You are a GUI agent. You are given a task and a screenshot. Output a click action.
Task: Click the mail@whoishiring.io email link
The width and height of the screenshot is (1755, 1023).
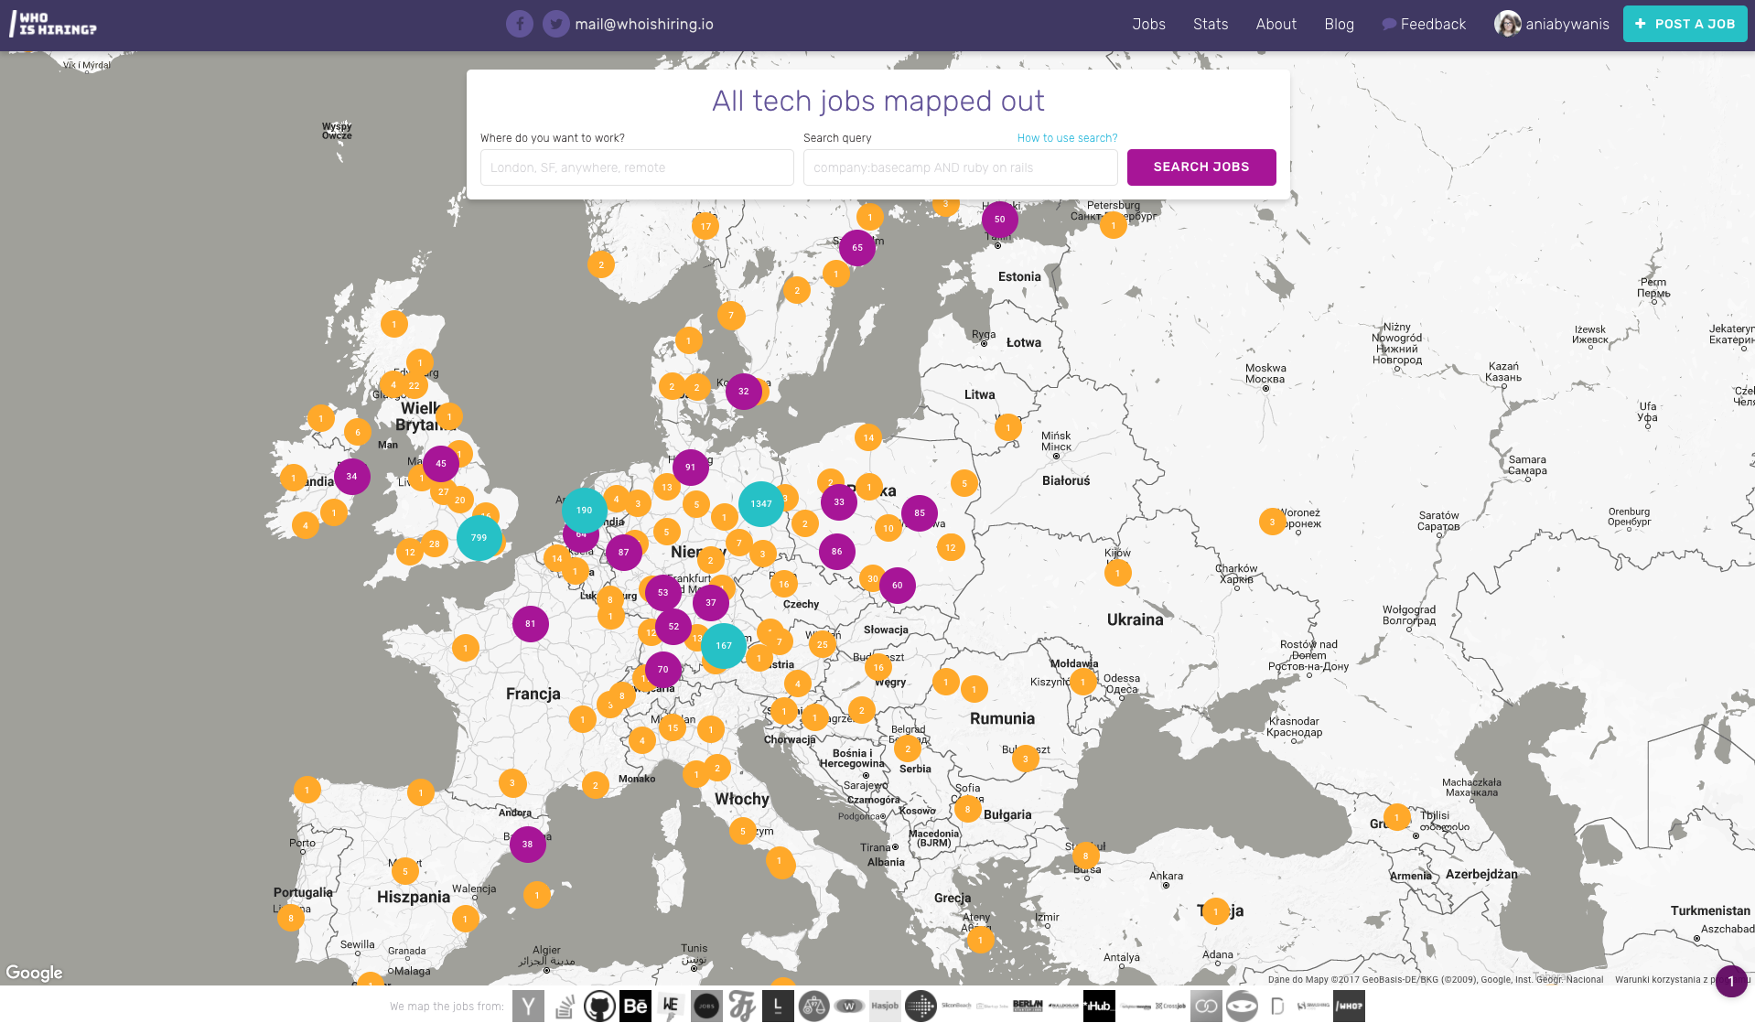[644, 24]
